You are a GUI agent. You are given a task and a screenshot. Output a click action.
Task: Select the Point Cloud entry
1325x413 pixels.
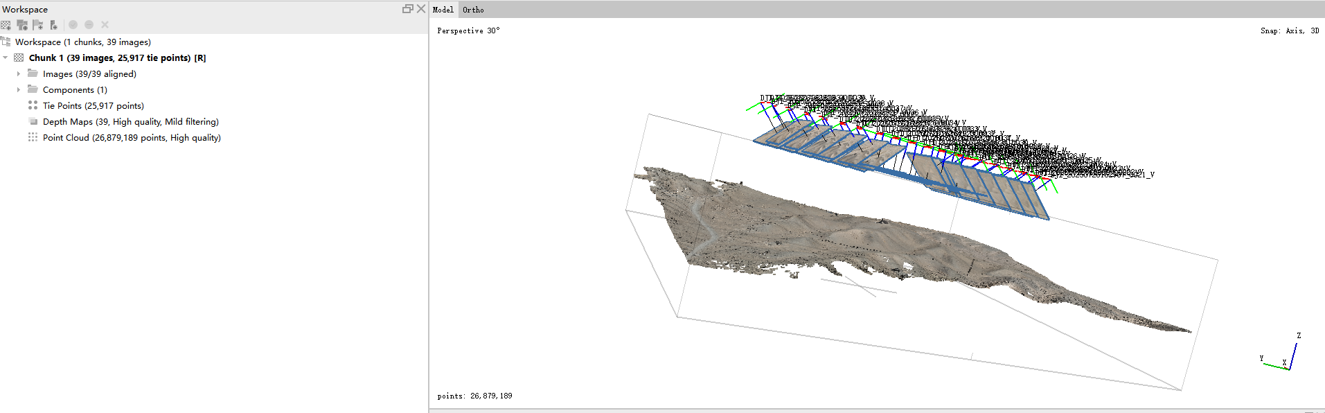coord(132,137)
